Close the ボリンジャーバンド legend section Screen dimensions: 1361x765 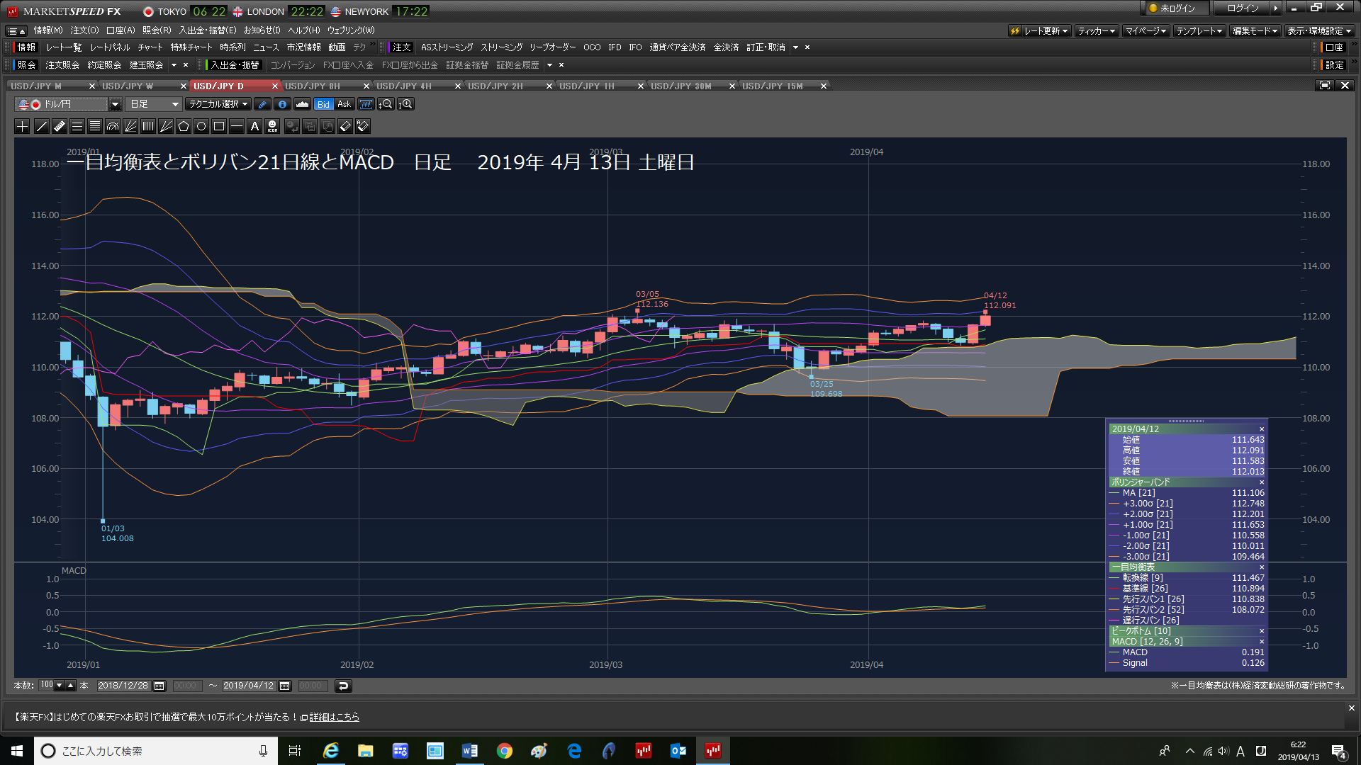(x=1261, y=482)
